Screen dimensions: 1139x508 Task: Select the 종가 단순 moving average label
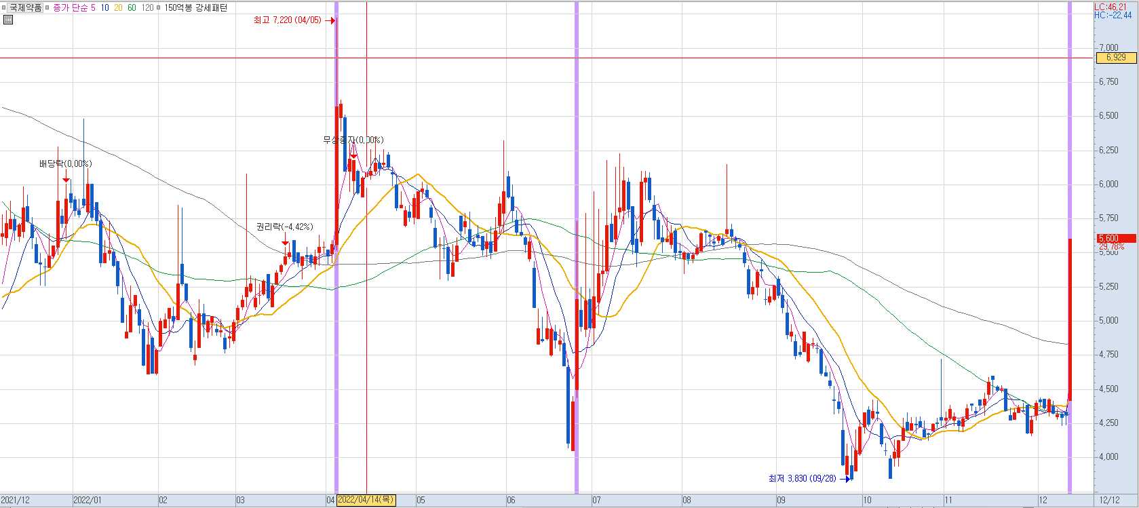pos(71,7)
